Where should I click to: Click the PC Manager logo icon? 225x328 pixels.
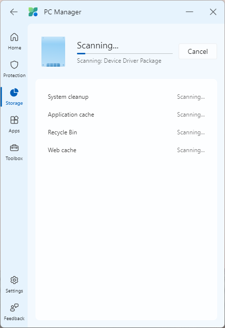point(33,12)
